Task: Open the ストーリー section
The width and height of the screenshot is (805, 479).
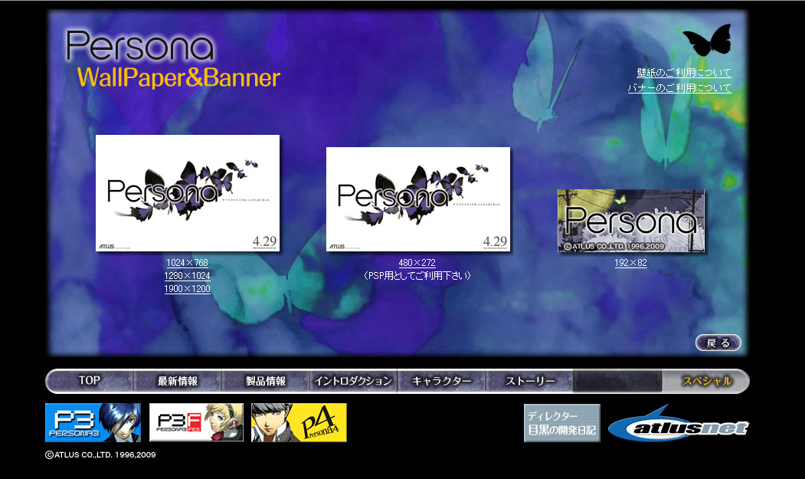Action: tap(530, 381)
